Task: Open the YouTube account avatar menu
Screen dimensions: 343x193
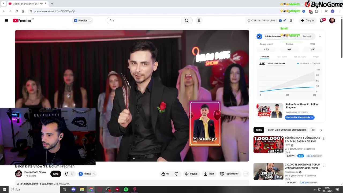Action: [332, 21]
